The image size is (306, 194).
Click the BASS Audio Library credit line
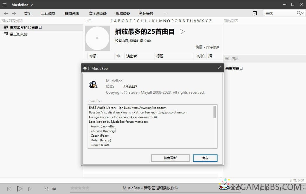tap(128, 108)
